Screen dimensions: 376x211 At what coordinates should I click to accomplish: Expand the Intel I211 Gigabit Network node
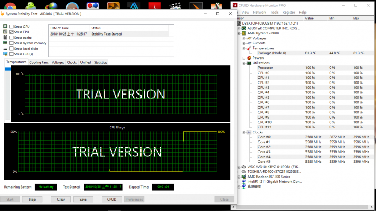coord(239,182)
